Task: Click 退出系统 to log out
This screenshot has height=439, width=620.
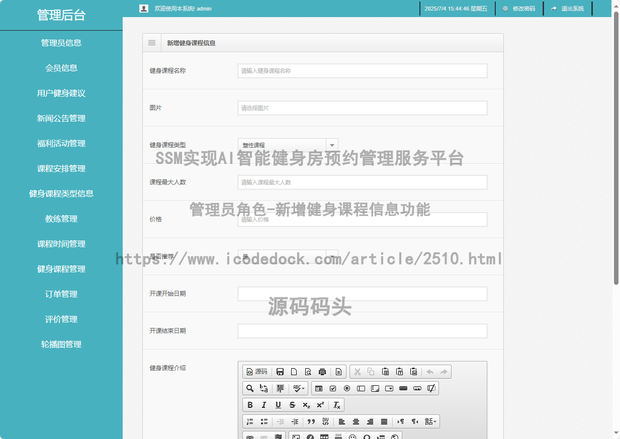Action: click(x=568, y=9)
